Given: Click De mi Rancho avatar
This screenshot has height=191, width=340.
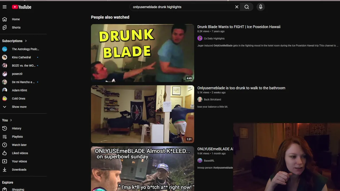Looking at the screenshot, I should click(x=5, y=82).
